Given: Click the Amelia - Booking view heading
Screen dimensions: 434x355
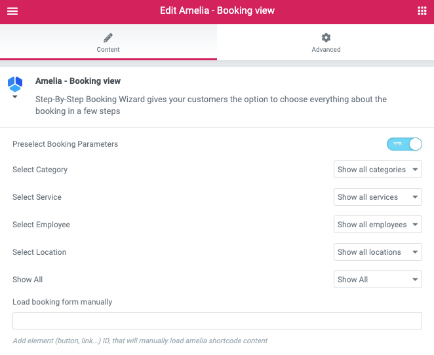Looking at the screenshot, I should click(78, 82).
